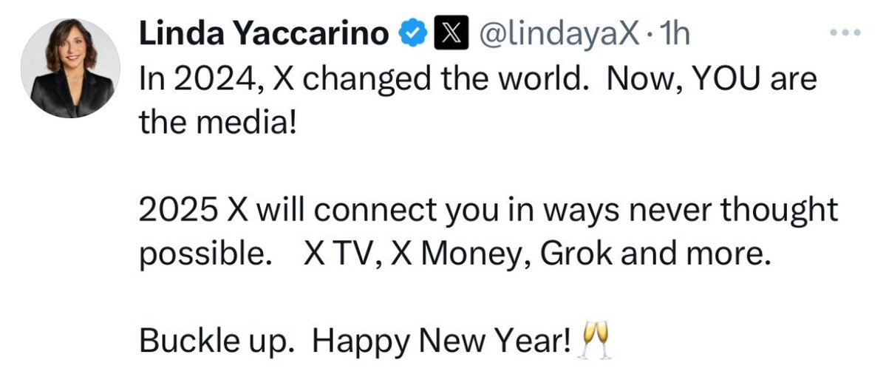Click the champagne glasses emoji
This screenshot has height=371, width=886.
[598, 341]
